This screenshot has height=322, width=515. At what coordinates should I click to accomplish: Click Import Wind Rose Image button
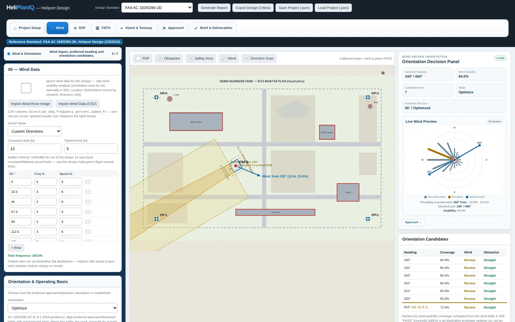(31, 104)
